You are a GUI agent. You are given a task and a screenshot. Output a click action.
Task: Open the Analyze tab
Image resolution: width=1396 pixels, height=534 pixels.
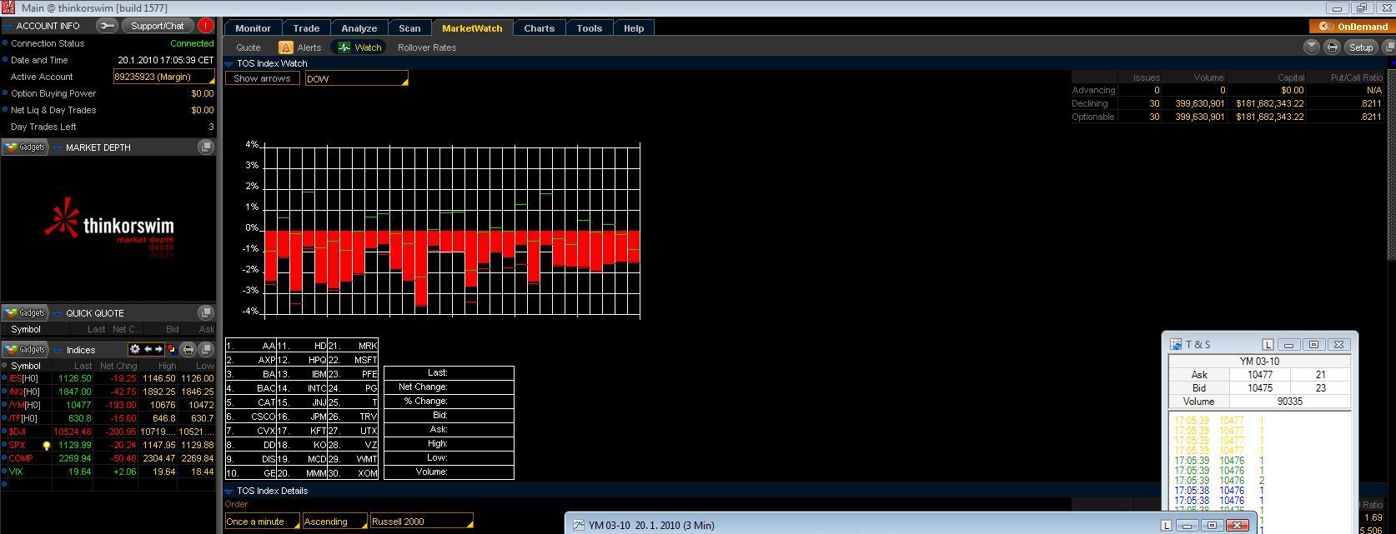tap(359, 28)
